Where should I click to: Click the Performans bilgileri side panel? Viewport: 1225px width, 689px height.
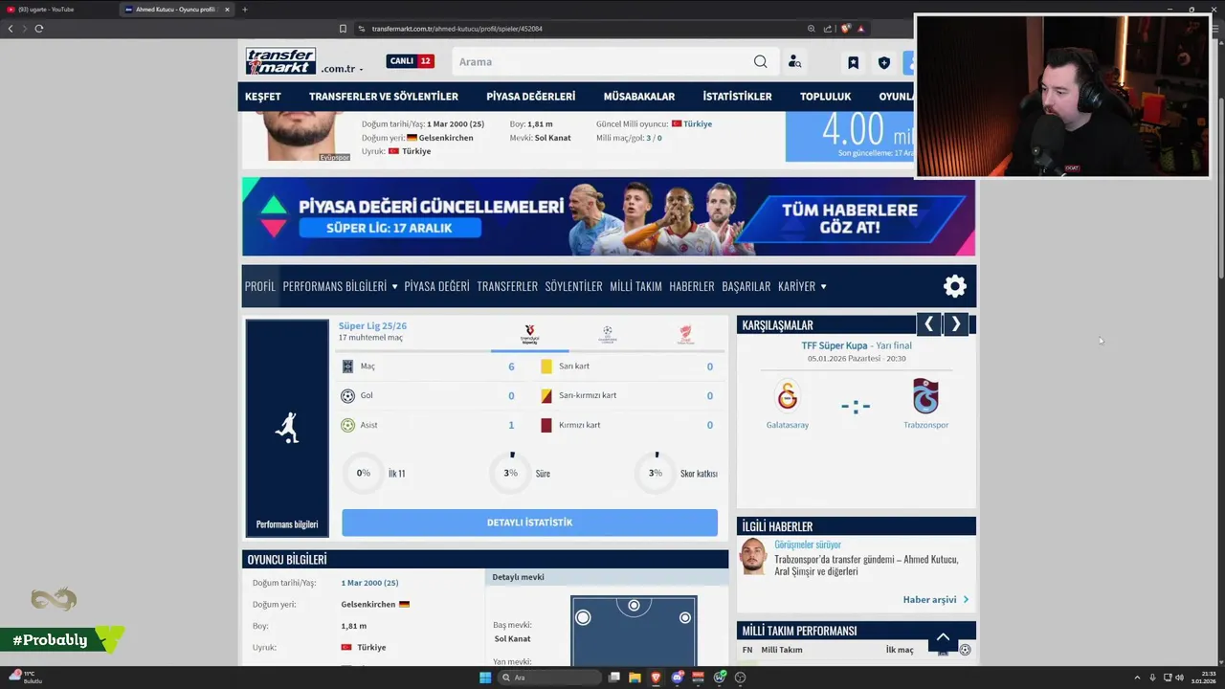point(287,428)
